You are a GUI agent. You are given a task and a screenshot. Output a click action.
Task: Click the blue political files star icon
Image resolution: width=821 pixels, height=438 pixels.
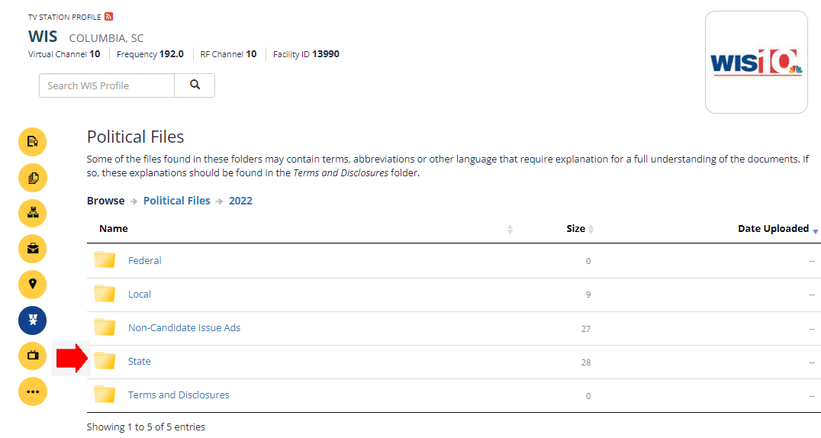(x=32, y=320)
